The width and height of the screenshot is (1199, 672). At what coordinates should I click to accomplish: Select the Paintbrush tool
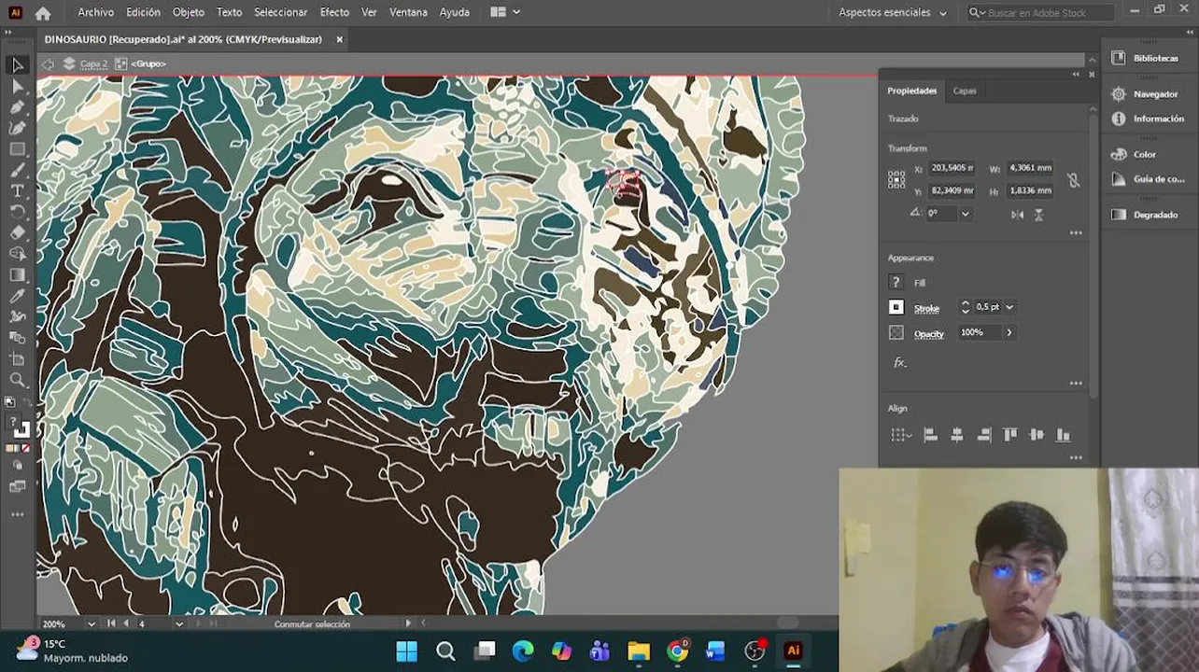coord(17,171)
